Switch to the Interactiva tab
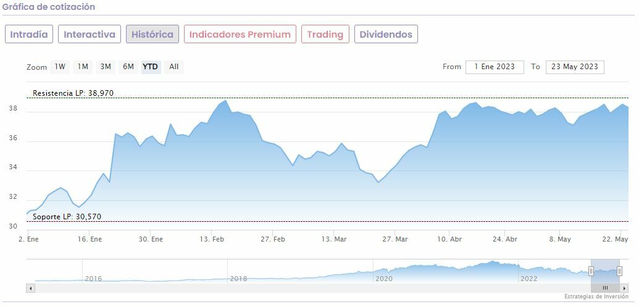The width and height of the screenshot is (639, 307). [x=90, y=34]
